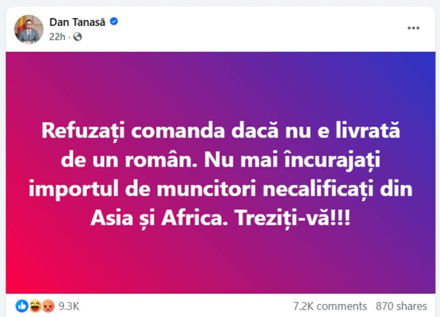Viewport: 440px width, 317px height.
Task: Click the Haha laughing reaction icon
Action: click(x=35, y=306)
